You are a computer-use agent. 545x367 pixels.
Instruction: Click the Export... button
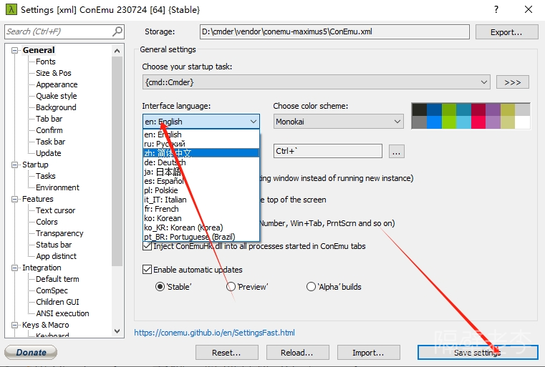click(506, 32)
